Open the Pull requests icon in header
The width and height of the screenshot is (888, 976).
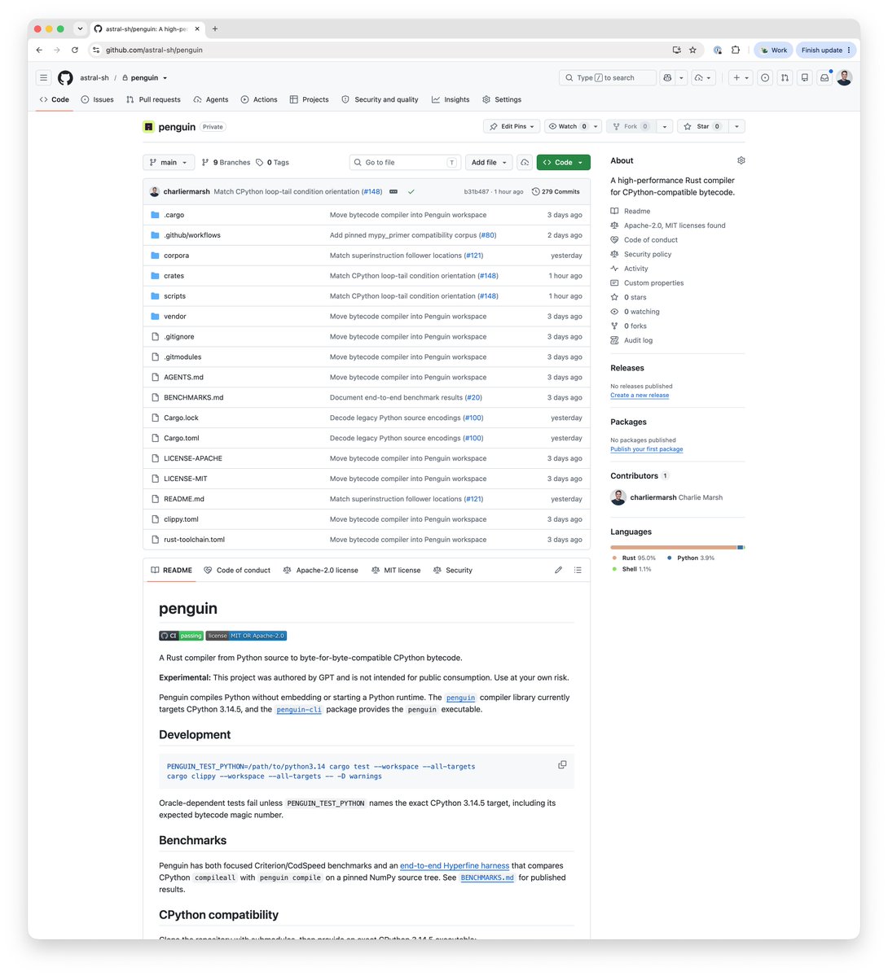click(785, 78)
